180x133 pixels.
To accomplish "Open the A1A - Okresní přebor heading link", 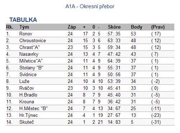I will 90,6.
